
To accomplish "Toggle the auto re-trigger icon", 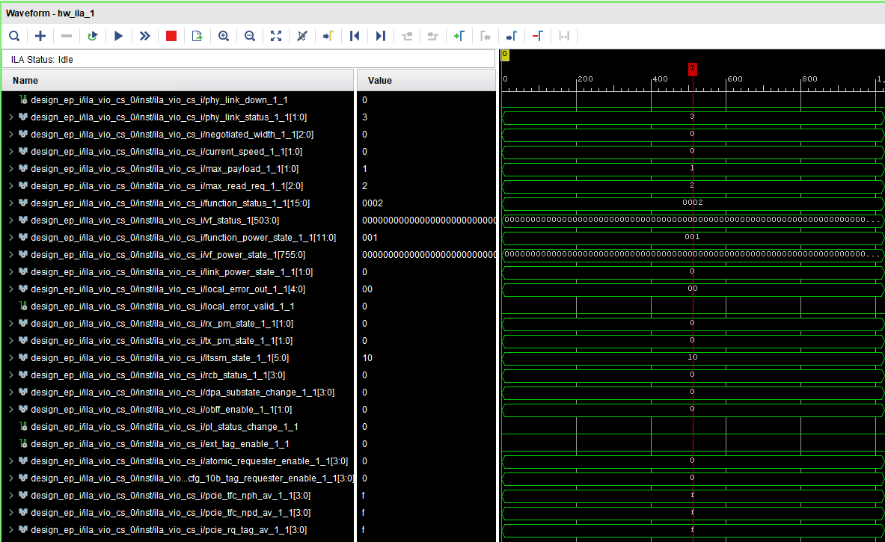I will point(92,36).
